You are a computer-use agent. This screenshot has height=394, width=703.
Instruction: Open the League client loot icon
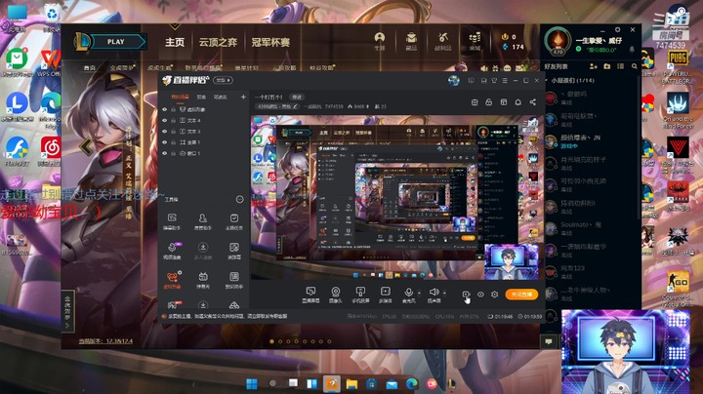(442, 41)
